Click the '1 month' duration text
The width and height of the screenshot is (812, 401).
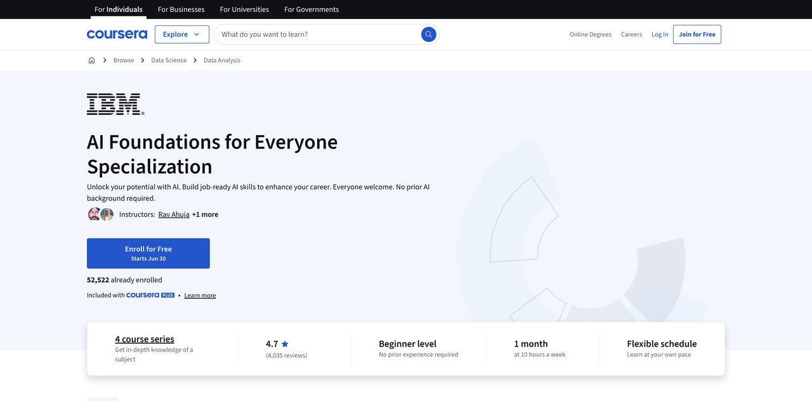531,344
